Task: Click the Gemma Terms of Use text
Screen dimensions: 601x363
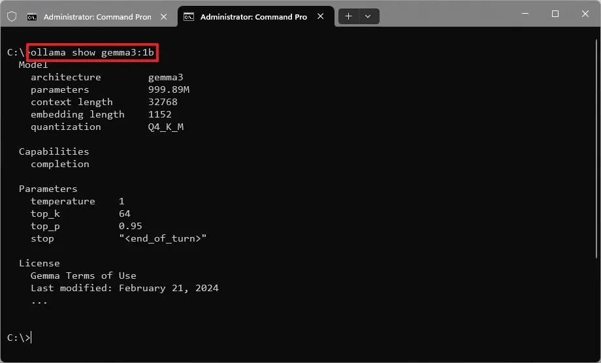Action: (83, 276)
